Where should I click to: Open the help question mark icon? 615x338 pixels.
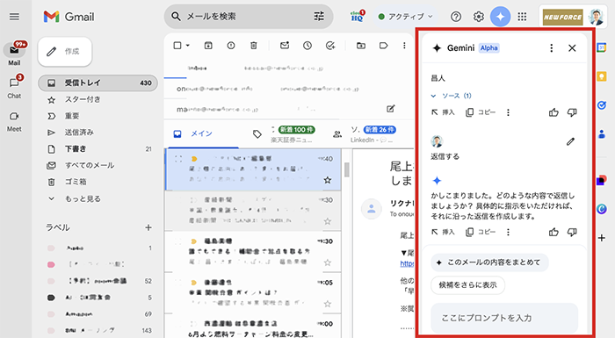click(x=456, y=17)
